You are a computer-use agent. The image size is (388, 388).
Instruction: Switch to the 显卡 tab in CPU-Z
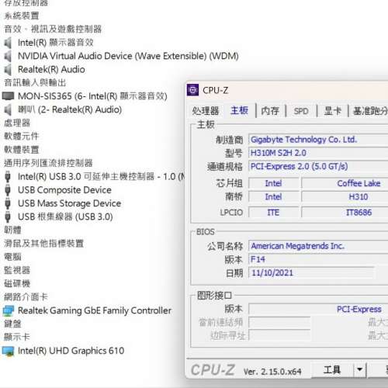click(x=333, y=111)
